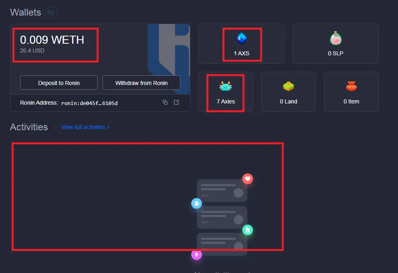This screenshot has height=273, width=398.
Task: Open View full activities link
Action: (85, 127)
